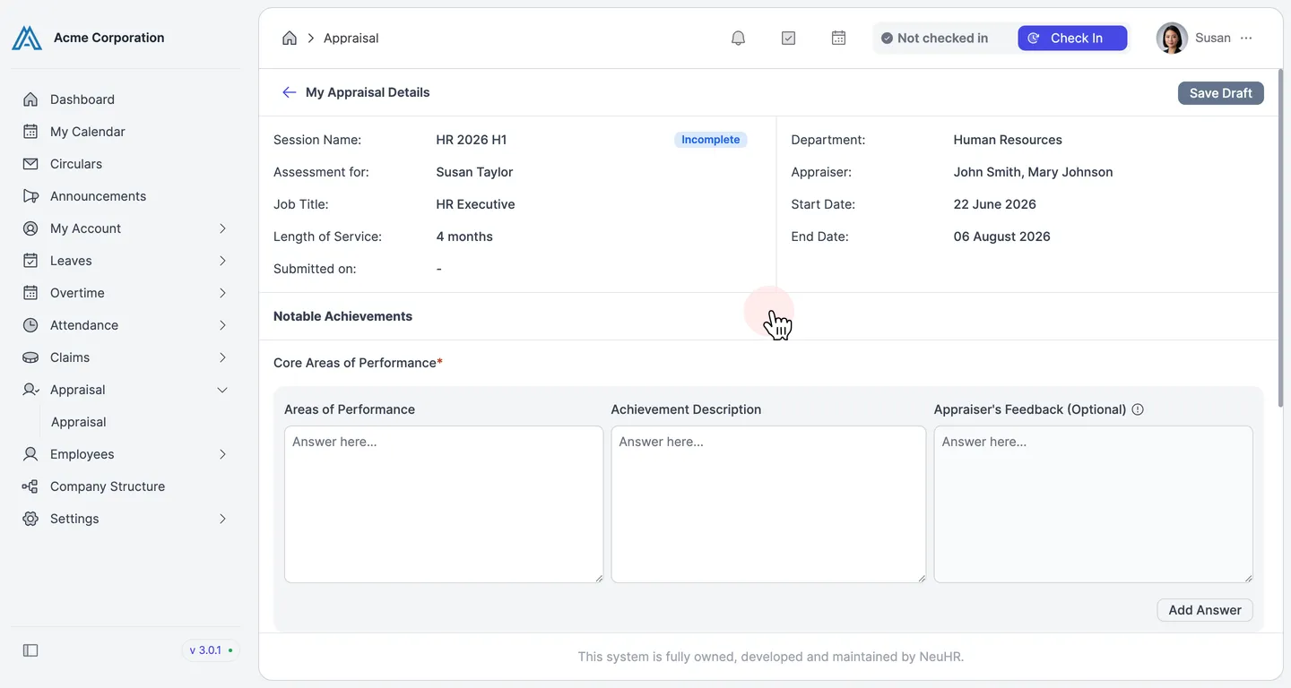The height and width of the screenshot is (688, 1291).
Task: Click the Appraisal person-check icon
Action: 30,390
